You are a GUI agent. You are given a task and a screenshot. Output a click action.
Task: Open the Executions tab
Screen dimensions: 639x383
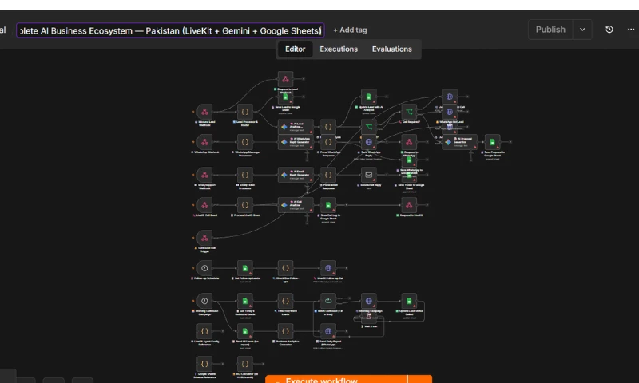click(338, 49)
